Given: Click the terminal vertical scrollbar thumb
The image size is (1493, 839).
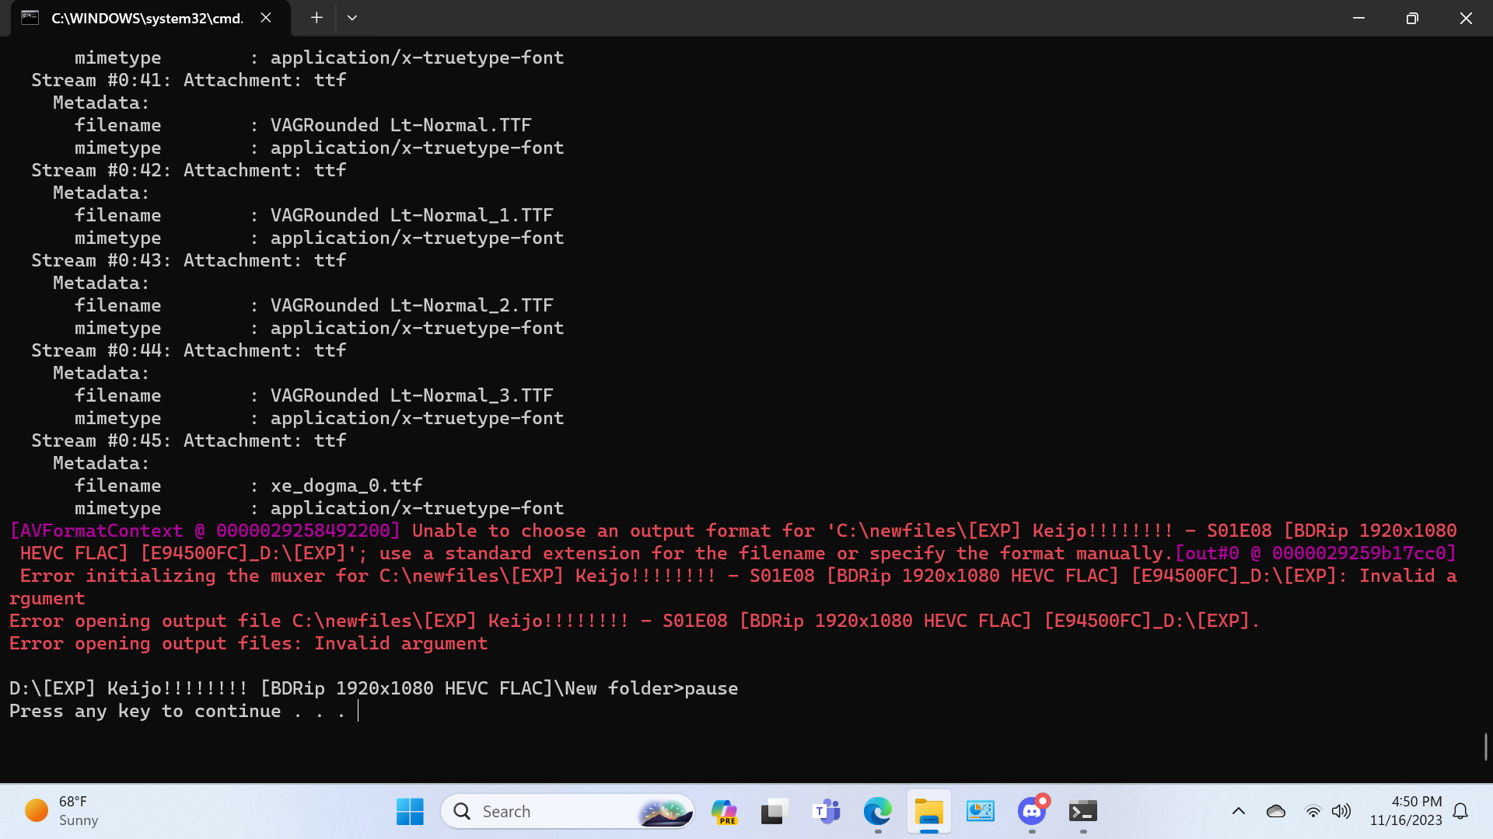Looking at the screenshot, I should point(1485,747).
